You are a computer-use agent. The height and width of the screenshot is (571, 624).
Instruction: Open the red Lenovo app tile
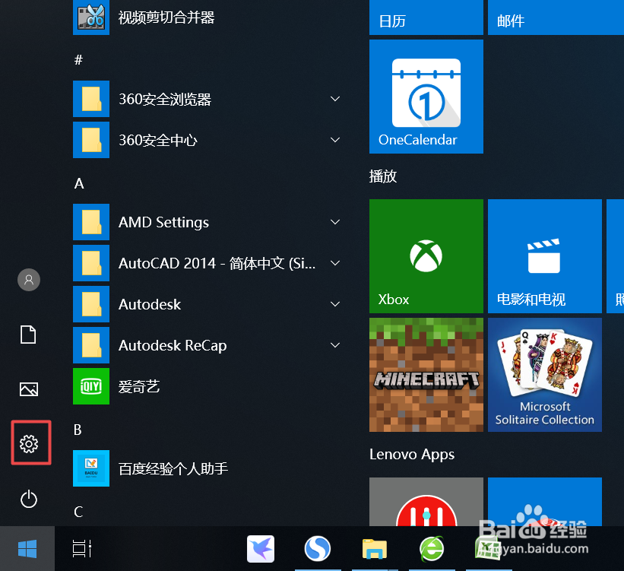click(426, 502)
